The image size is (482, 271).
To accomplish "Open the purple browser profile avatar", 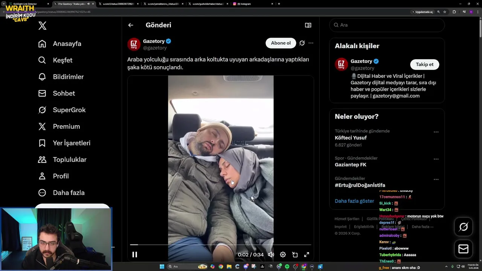I will click(471, 12).
